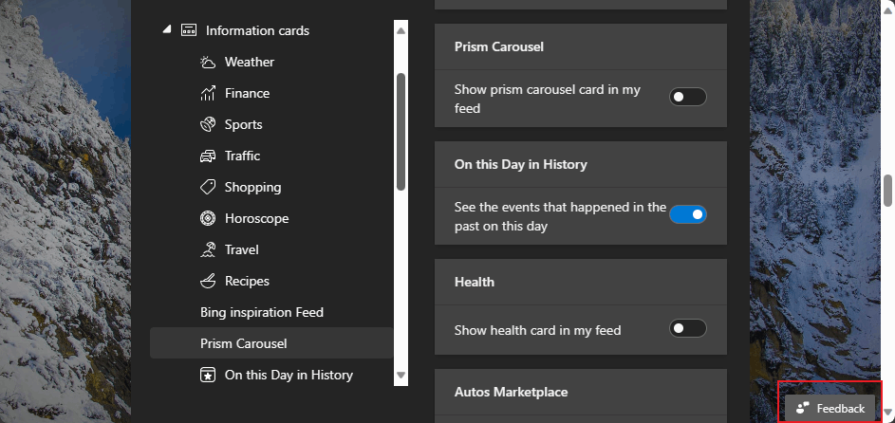The height and width of the screenshot is (423, 895).
Task: Disable On this Day in History toggle
Action: click(687, 214)
